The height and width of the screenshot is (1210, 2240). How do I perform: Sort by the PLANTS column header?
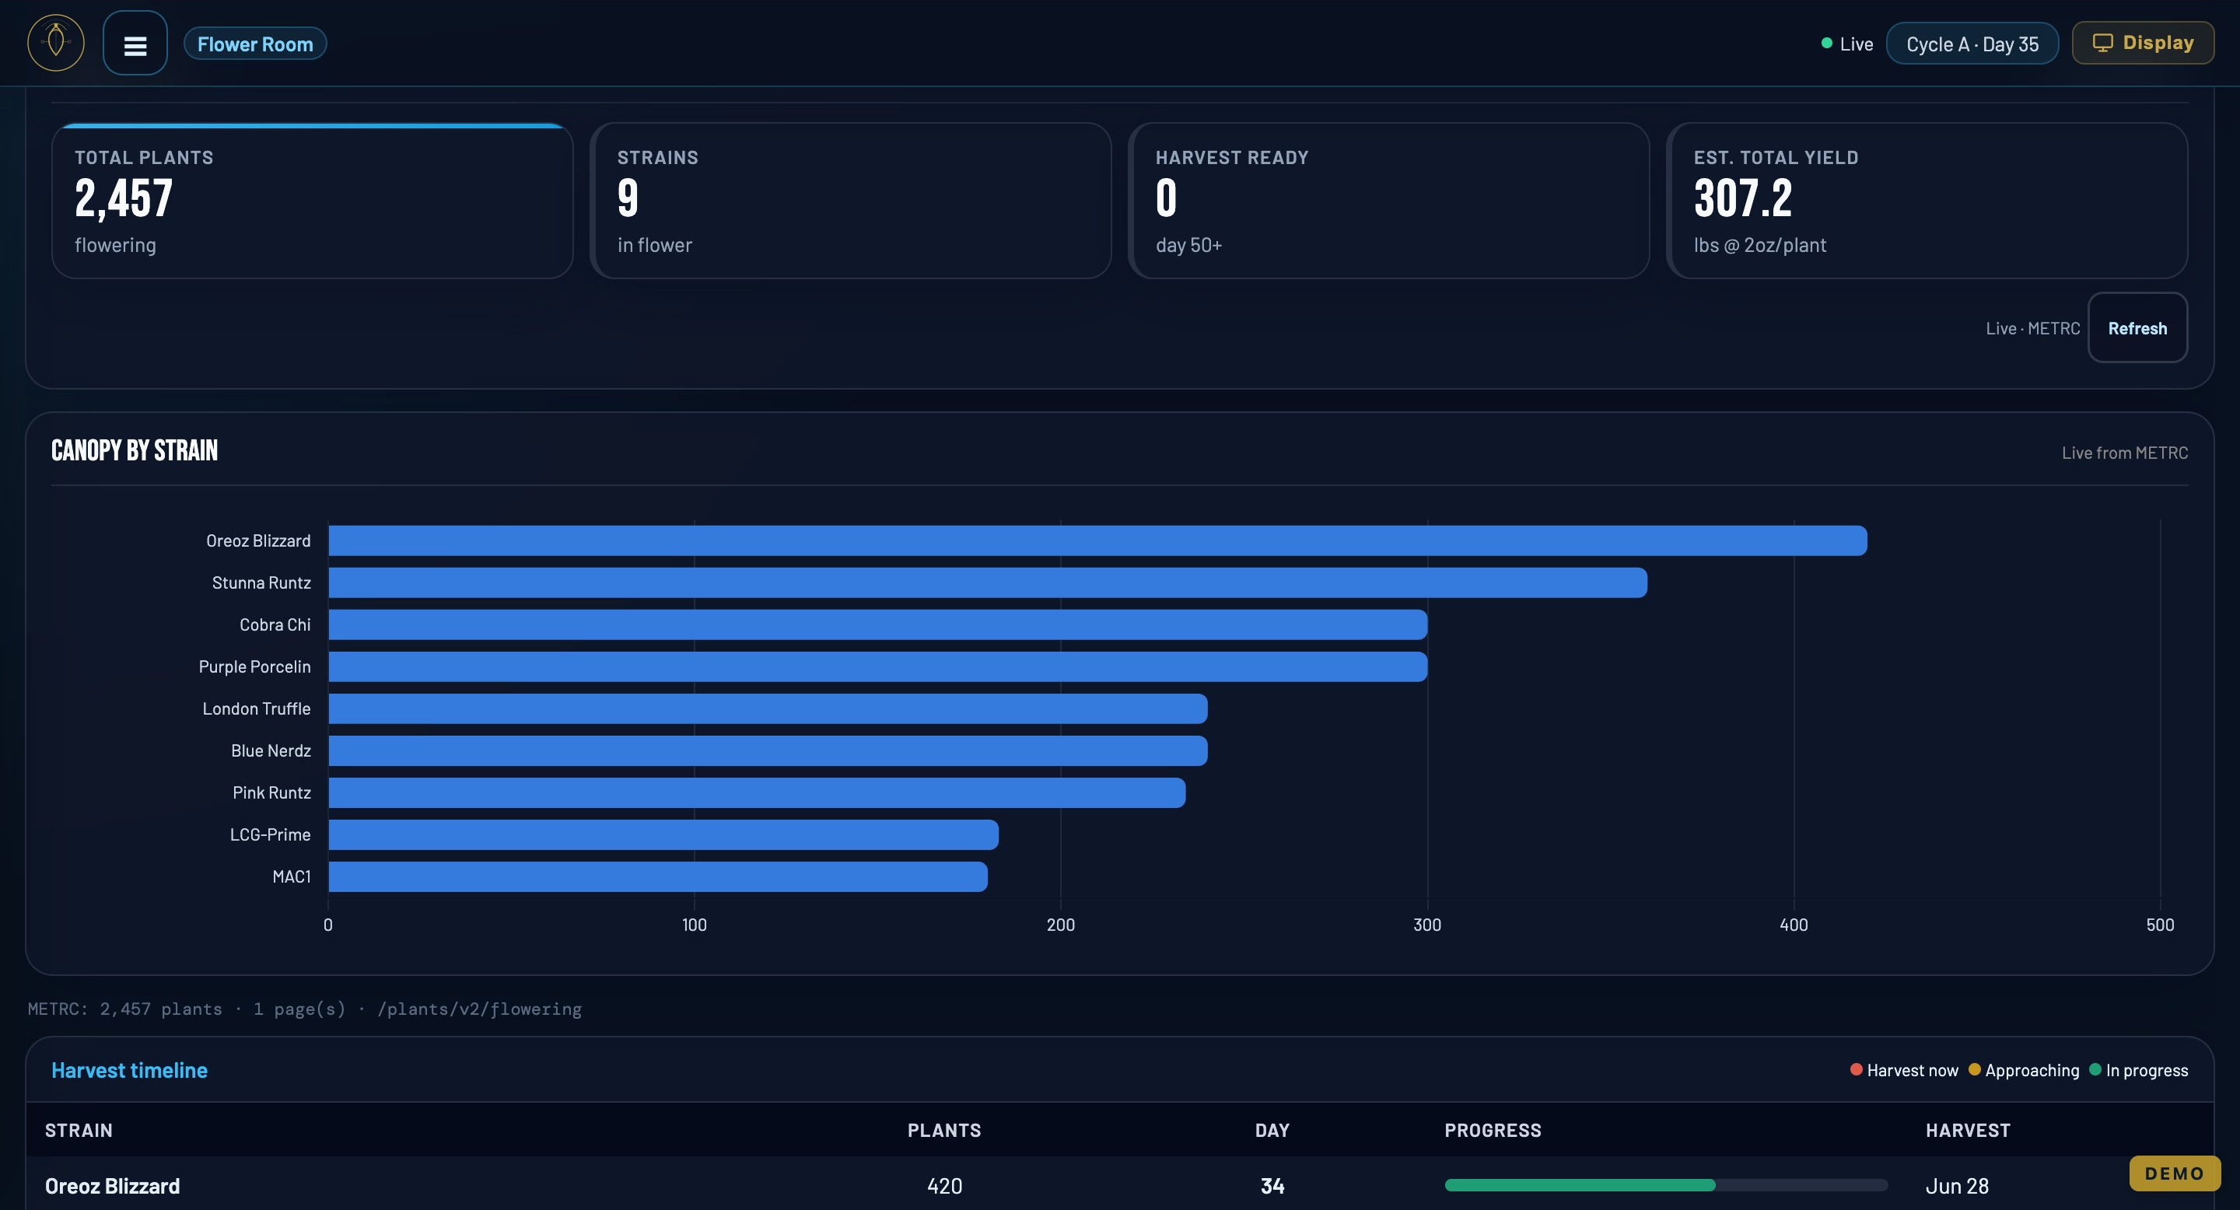pyautogui.click(x=944, y=1130)
